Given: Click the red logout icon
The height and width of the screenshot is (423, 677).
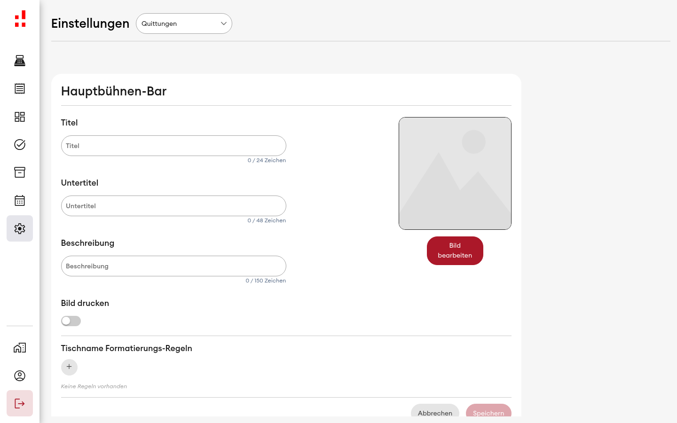Looking at the screenshot, I should (20, 403).
